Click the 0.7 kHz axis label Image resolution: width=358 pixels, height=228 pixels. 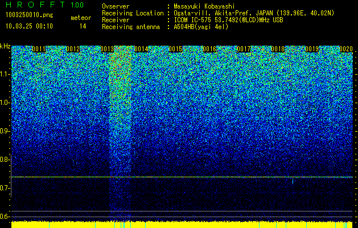(5, 188)
